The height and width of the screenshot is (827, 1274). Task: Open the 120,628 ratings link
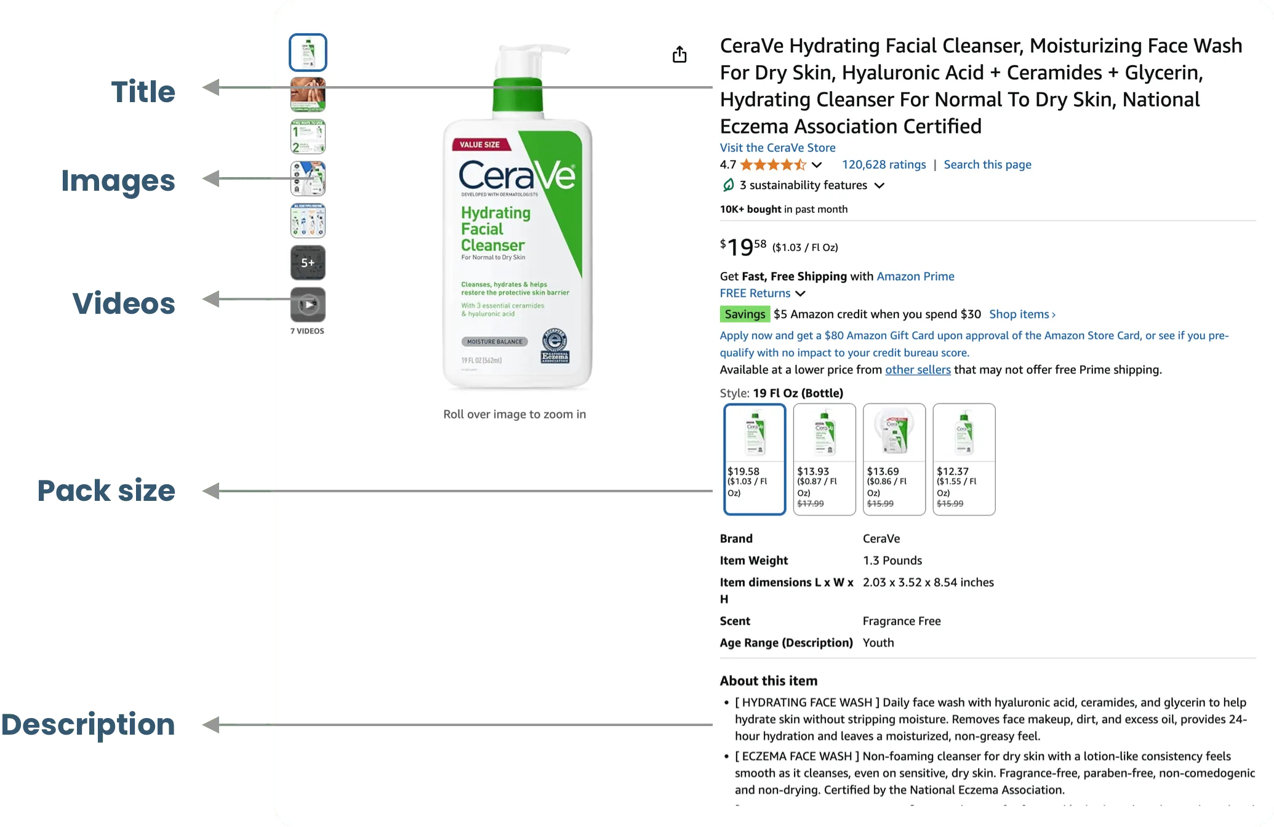point(884,164)
